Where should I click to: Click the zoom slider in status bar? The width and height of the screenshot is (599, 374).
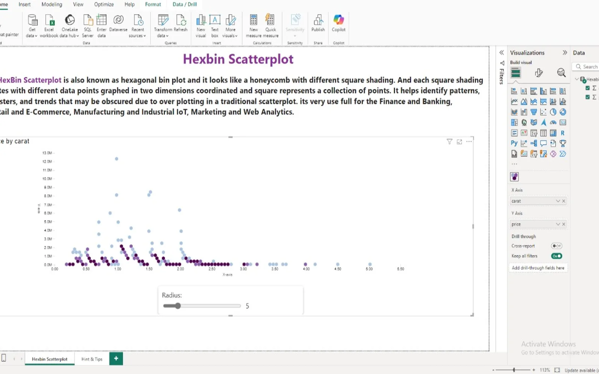coord(514,370)
